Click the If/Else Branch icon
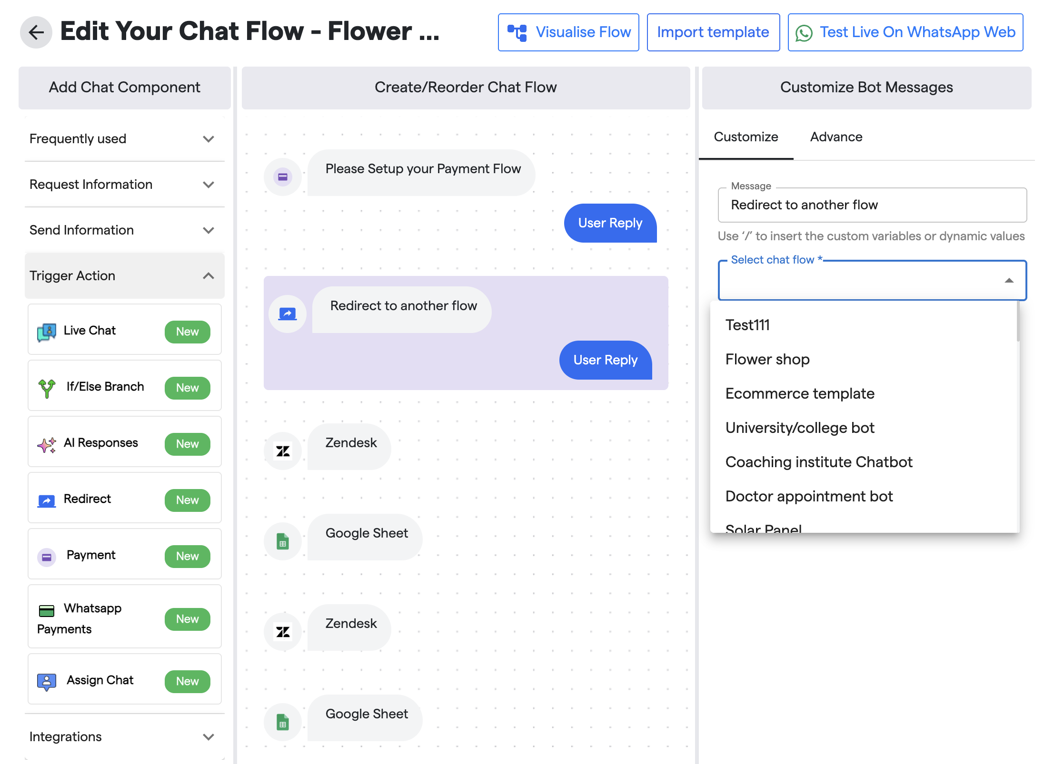Viewport: 1054px width, 764px height. (47, 388)
